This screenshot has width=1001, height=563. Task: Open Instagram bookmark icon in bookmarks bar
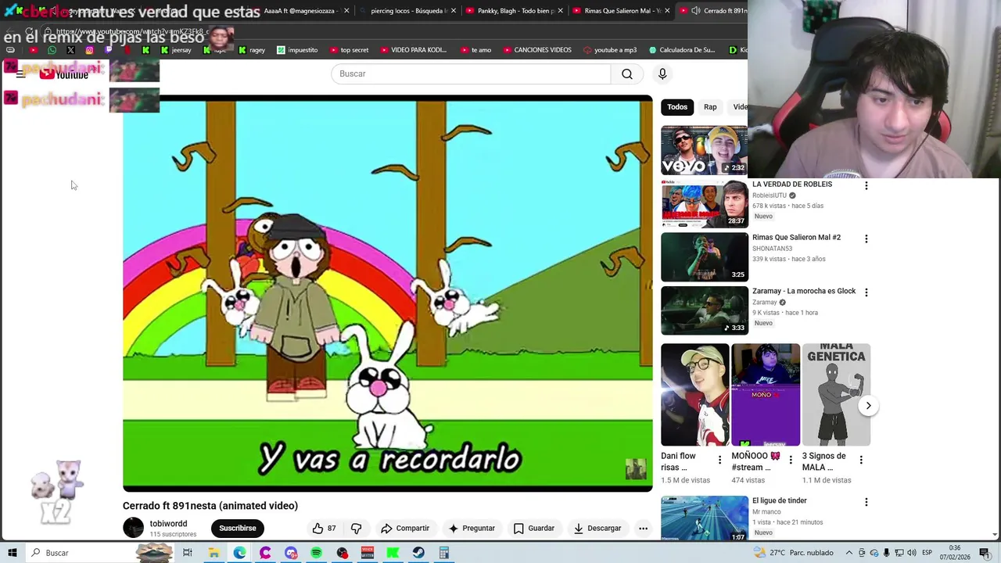(89, 50)
